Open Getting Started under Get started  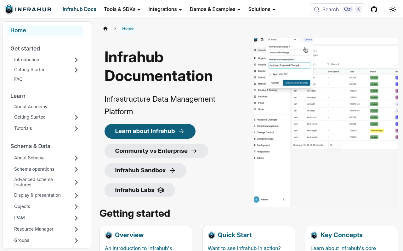(30, 70)
